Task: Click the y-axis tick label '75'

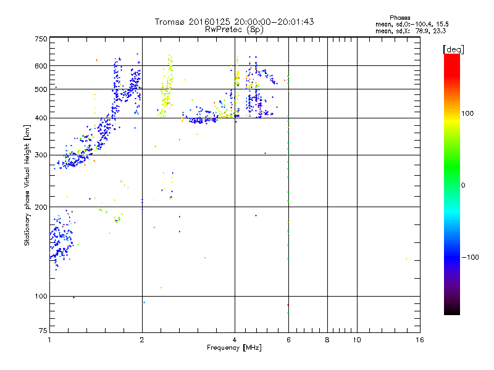Action: tap(43, 331)
